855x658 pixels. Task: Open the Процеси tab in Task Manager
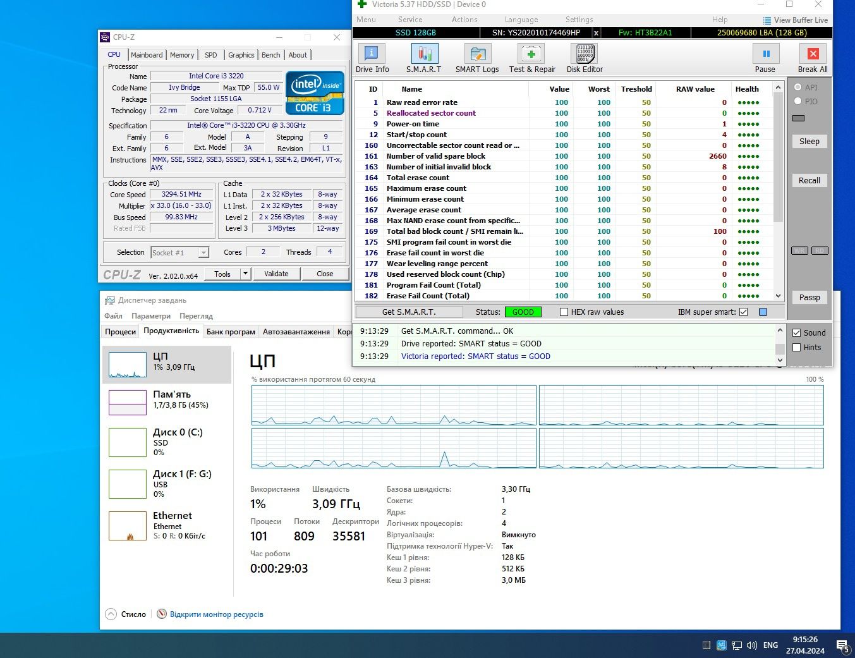coord(120,331)
